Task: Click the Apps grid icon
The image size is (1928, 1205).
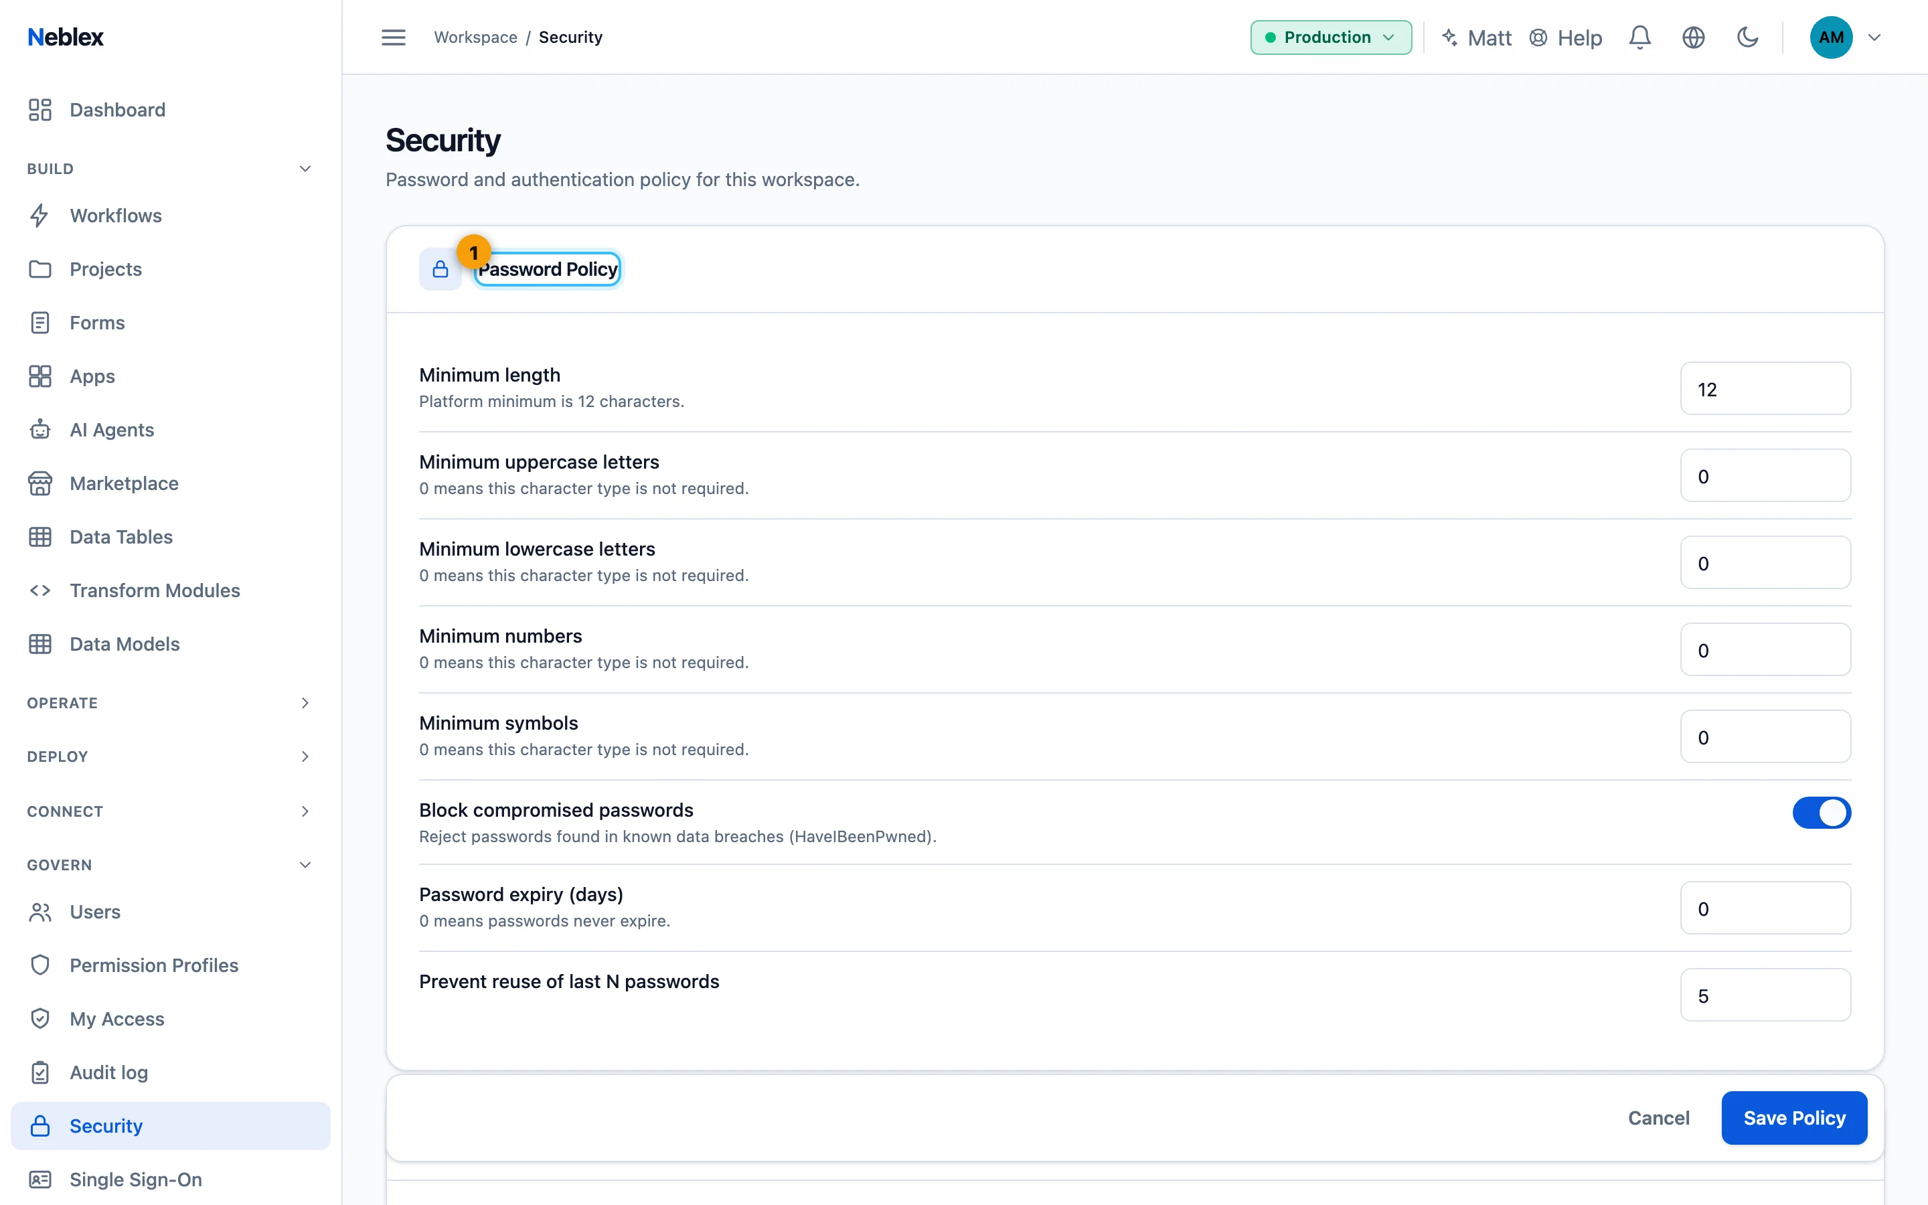Action: [40, 376]
